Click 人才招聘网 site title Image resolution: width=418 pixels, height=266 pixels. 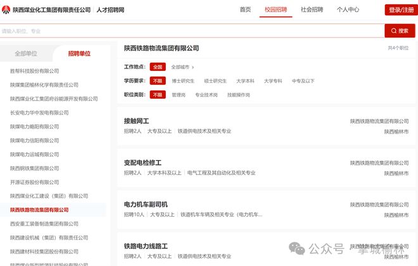(x=110, y=10)
